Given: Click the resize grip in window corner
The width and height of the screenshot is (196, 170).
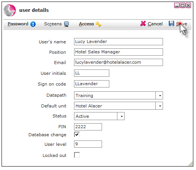Looking at the screenshot, I should tap(191, 164).
